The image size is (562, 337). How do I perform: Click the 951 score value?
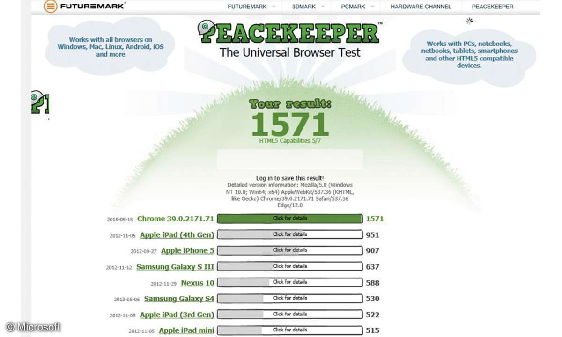click(373, 235)
